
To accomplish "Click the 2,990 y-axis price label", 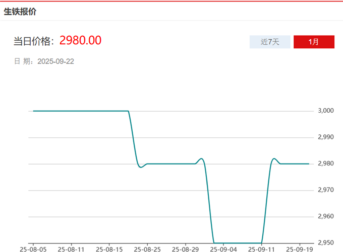I will coord(326,137).
